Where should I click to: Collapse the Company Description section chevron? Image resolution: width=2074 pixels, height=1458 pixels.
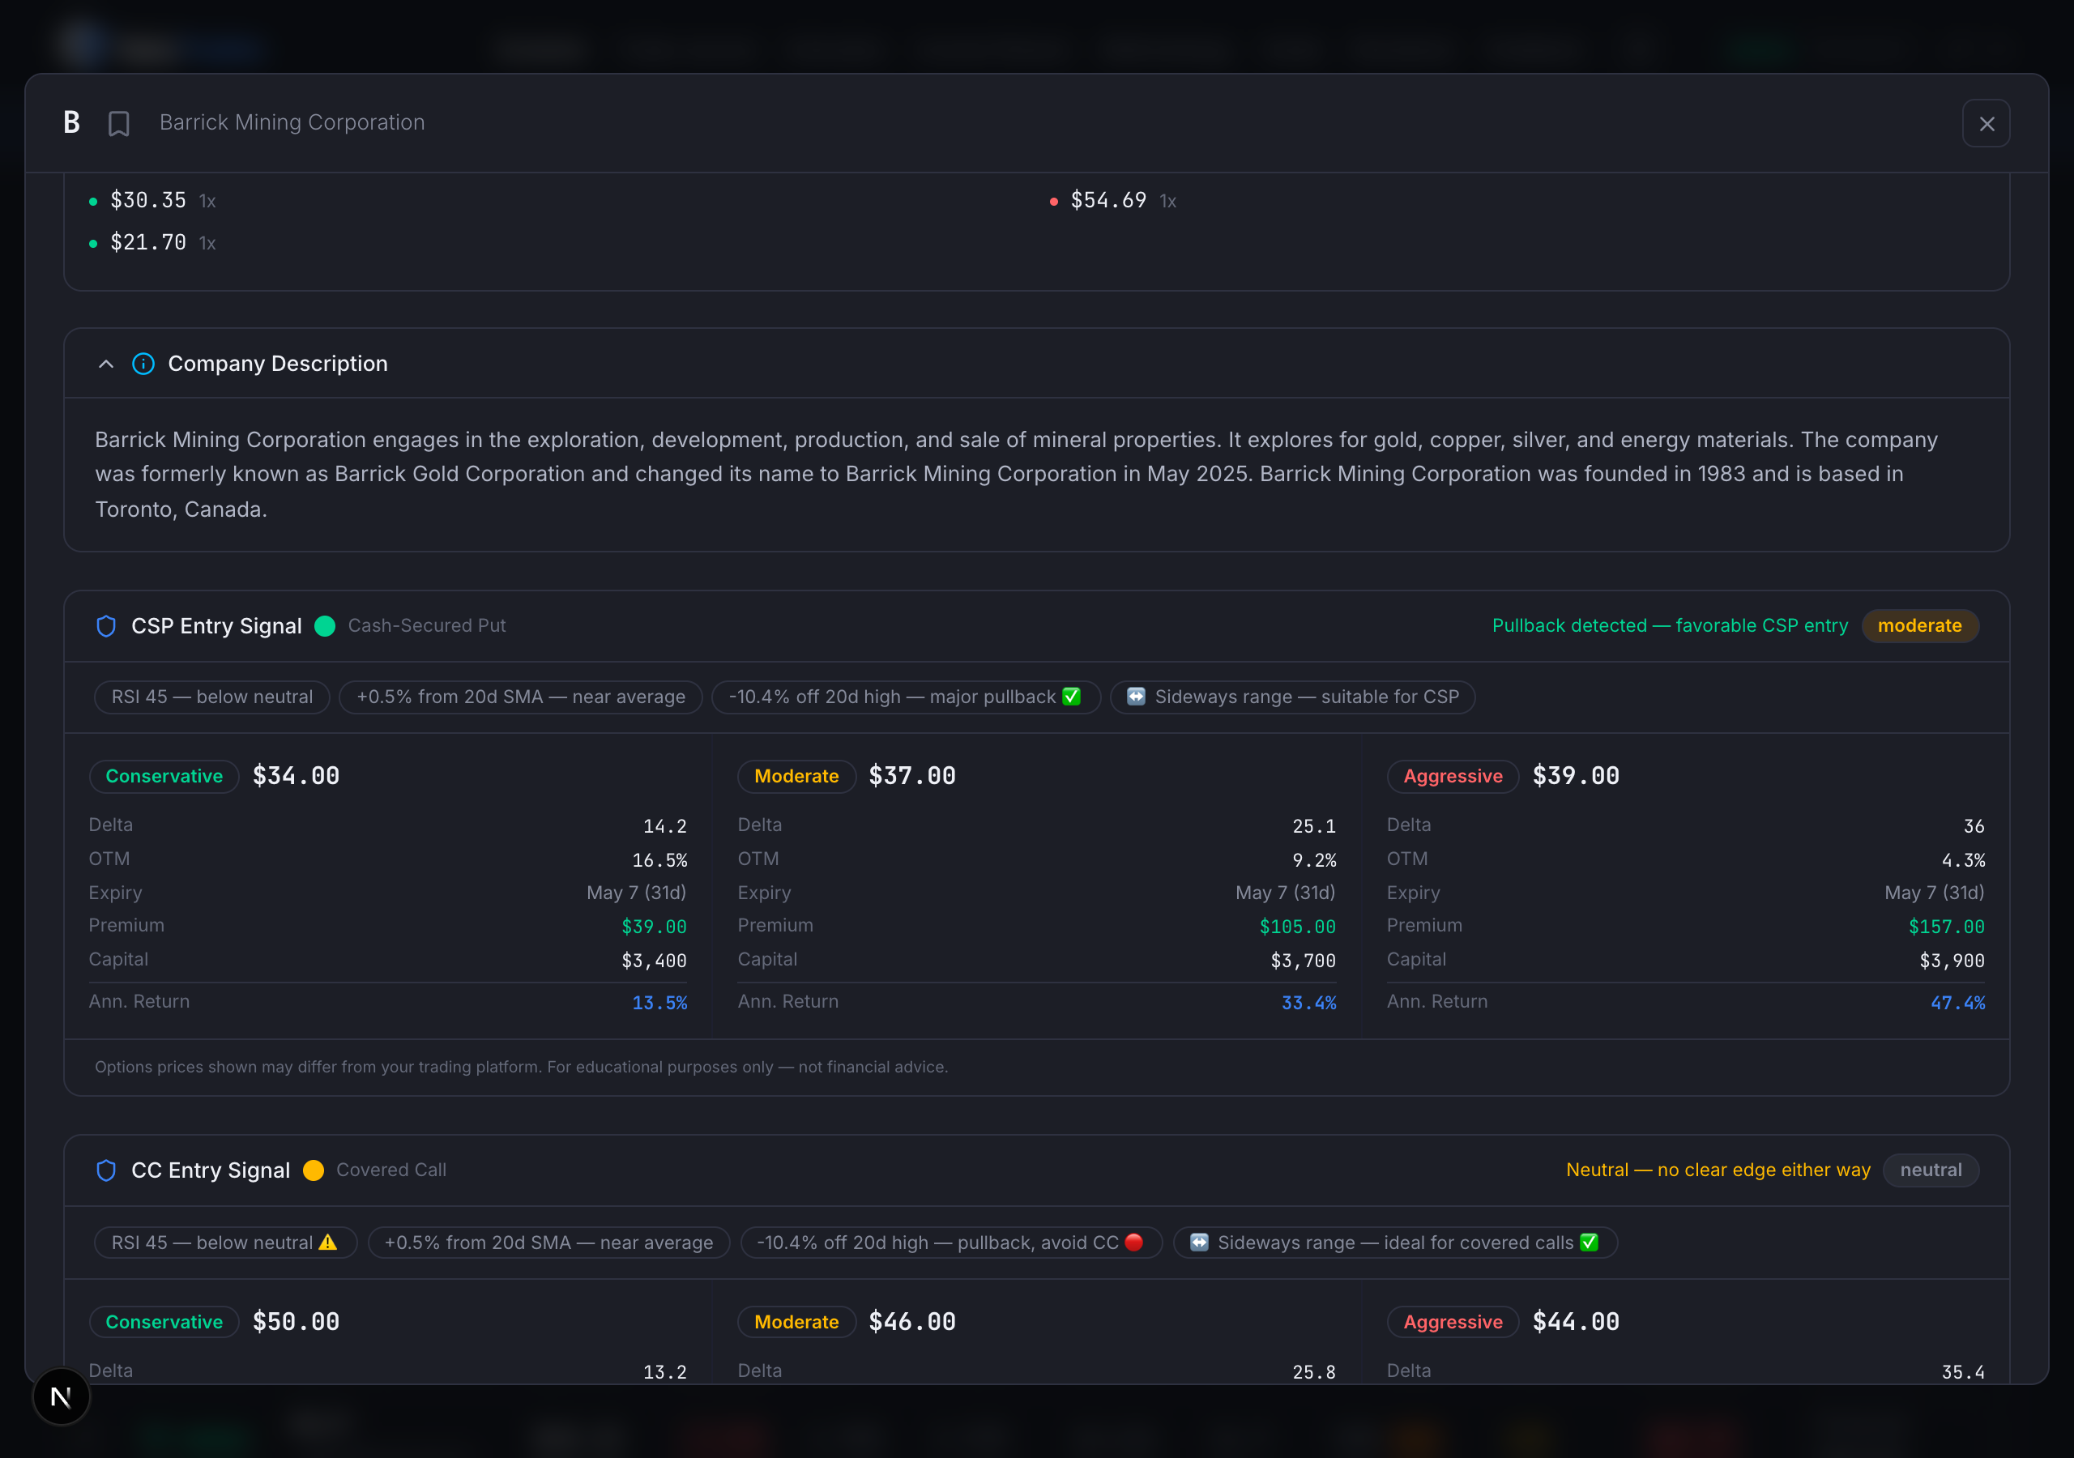[x=105, y=364]
